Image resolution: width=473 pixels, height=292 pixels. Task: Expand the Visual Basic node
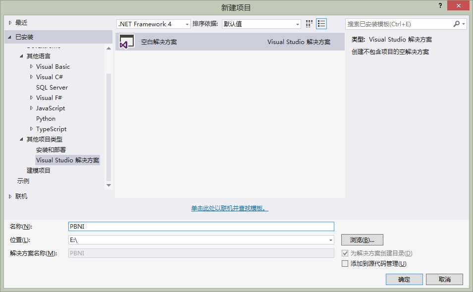click(x=31, y=67)
